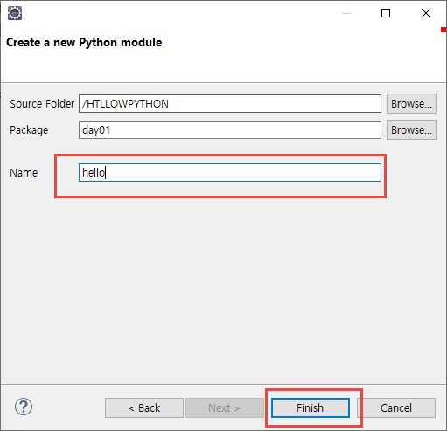Browse for a Source Folder

coord(411,103)
